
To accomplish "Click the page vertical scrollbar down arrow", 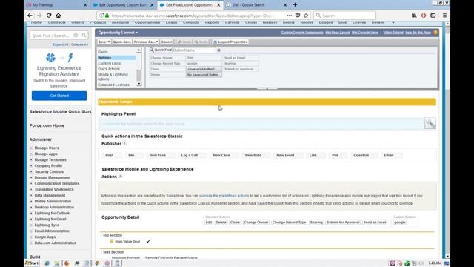I will coord(447,257).
